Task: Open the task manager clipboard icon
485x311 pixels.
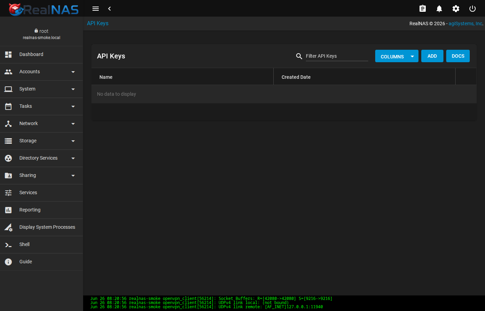Action: (x=423, y=9)
